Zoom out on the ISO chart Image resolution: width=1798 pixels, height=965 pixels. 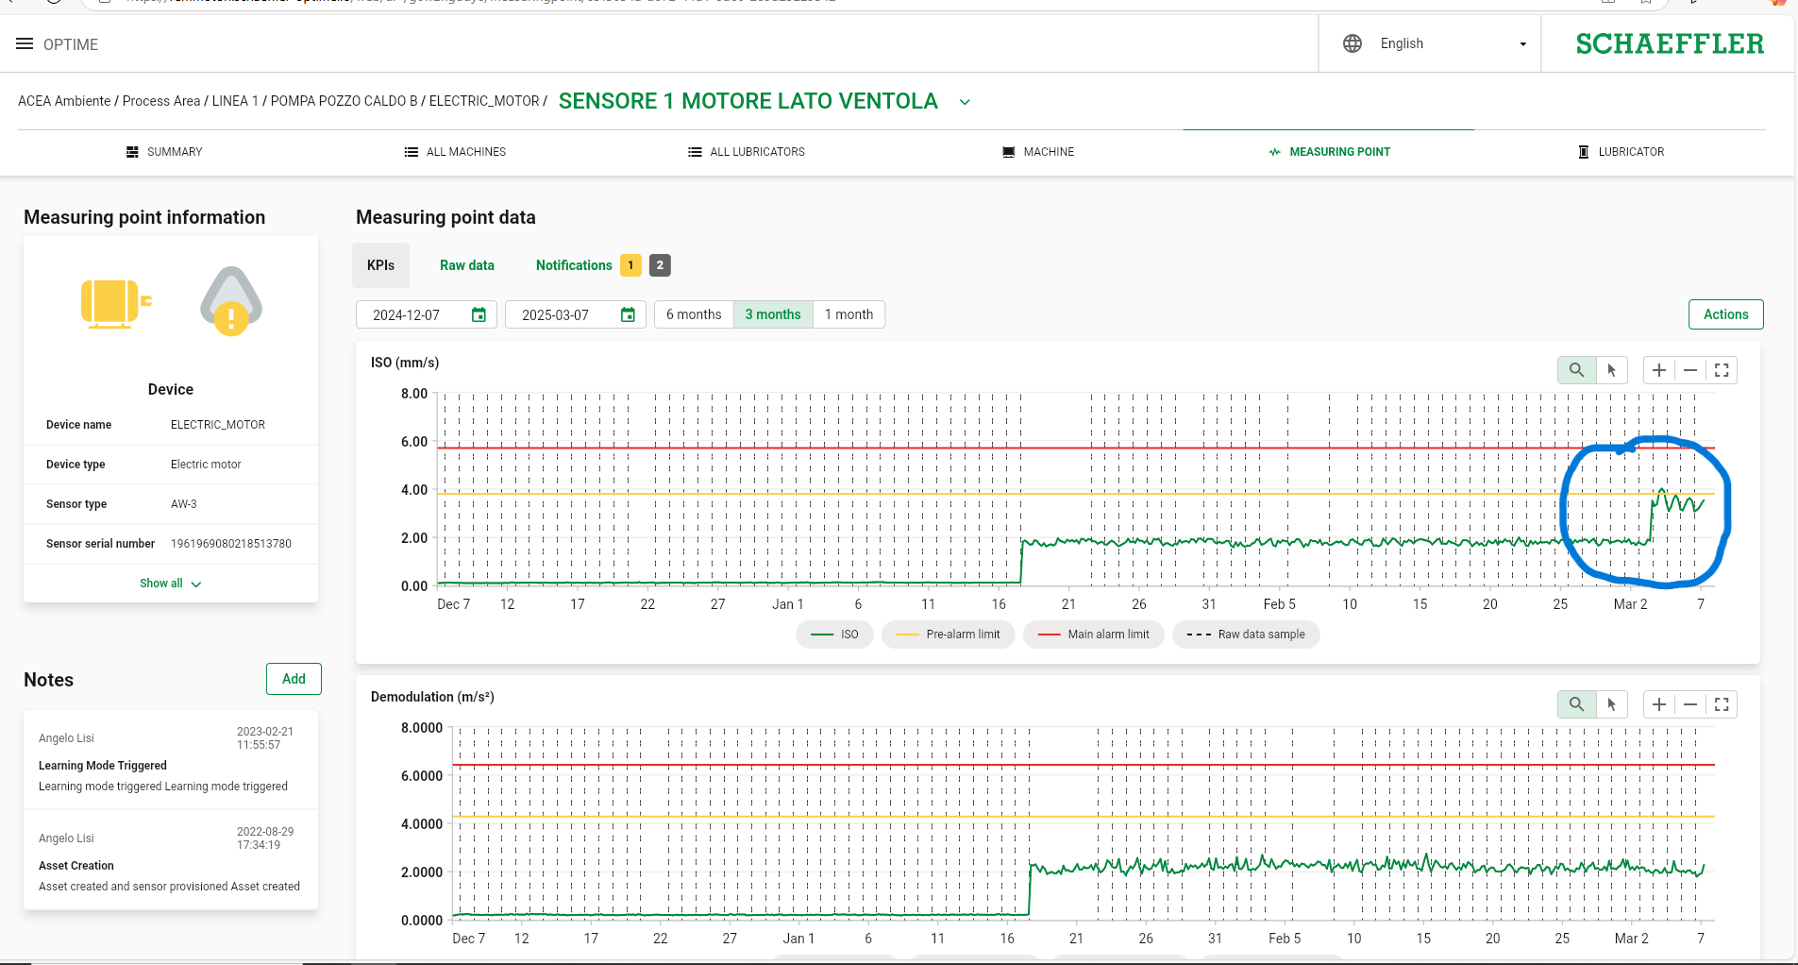click(x=1690, y=370)
